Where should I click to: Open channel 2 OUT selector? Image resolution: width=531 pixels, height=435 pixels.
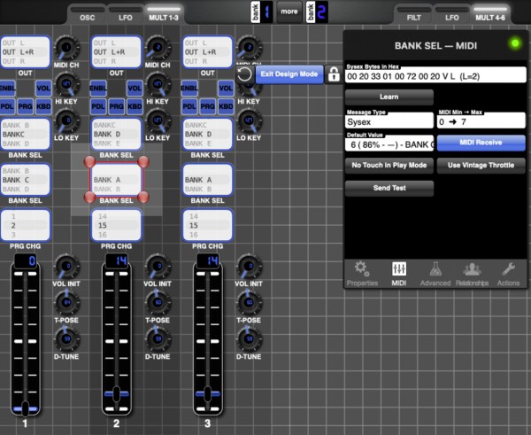[x=116, y=52]
